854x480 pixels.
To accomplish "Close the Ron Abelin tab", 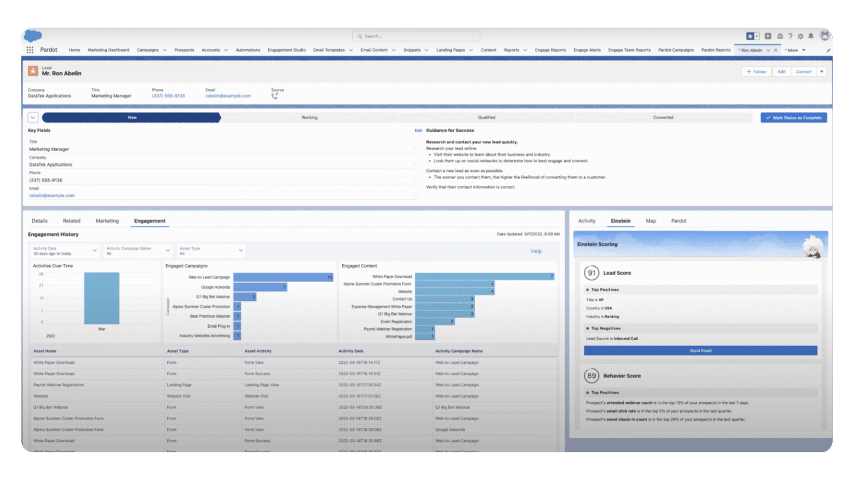I will coord(776,50).
